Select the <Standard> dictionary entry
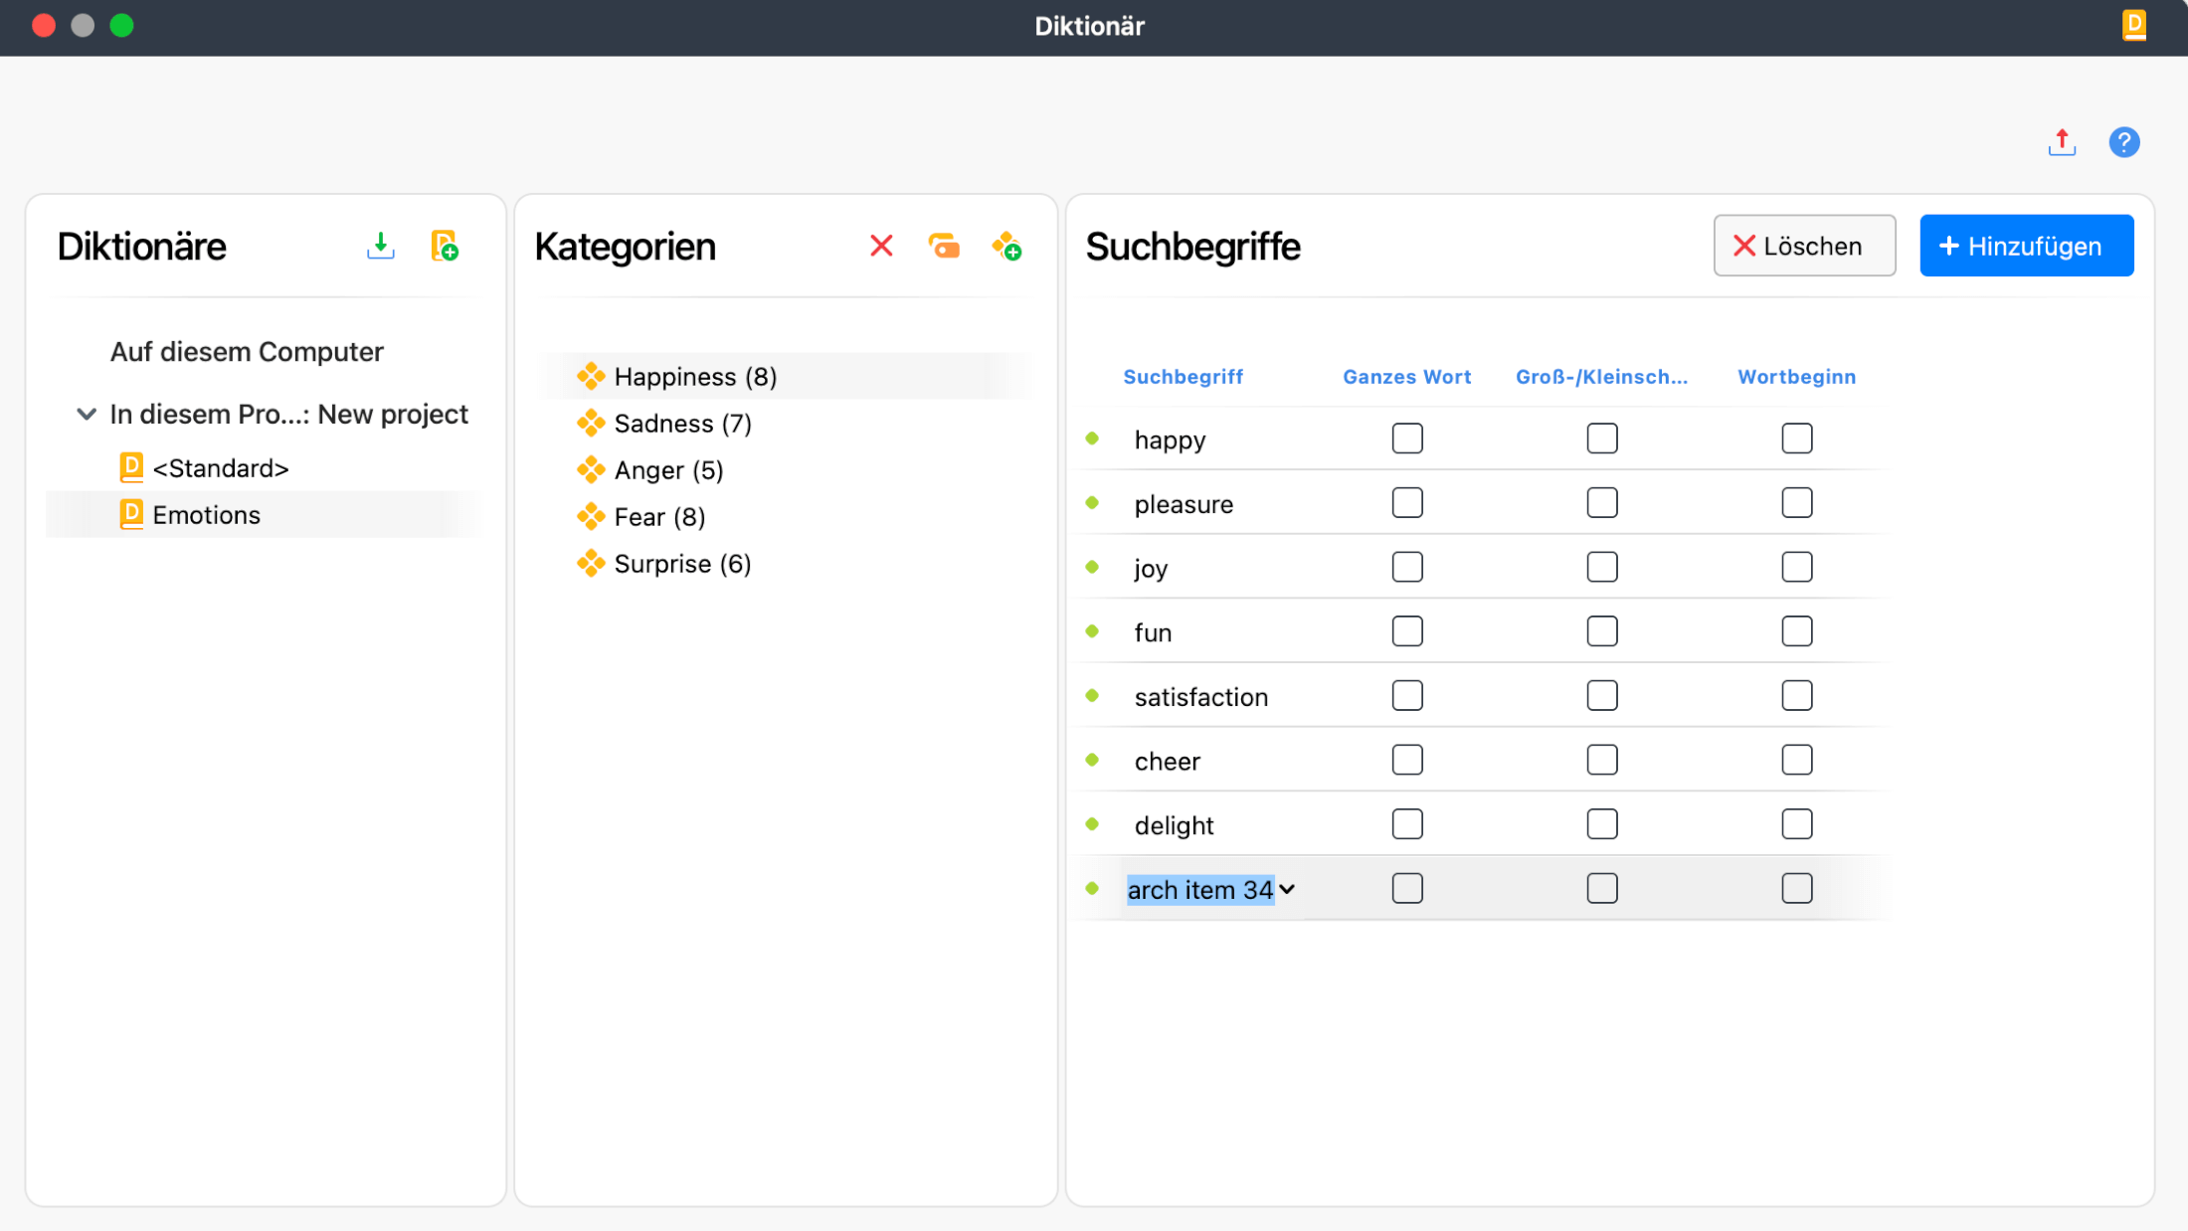 pos(221,467)
